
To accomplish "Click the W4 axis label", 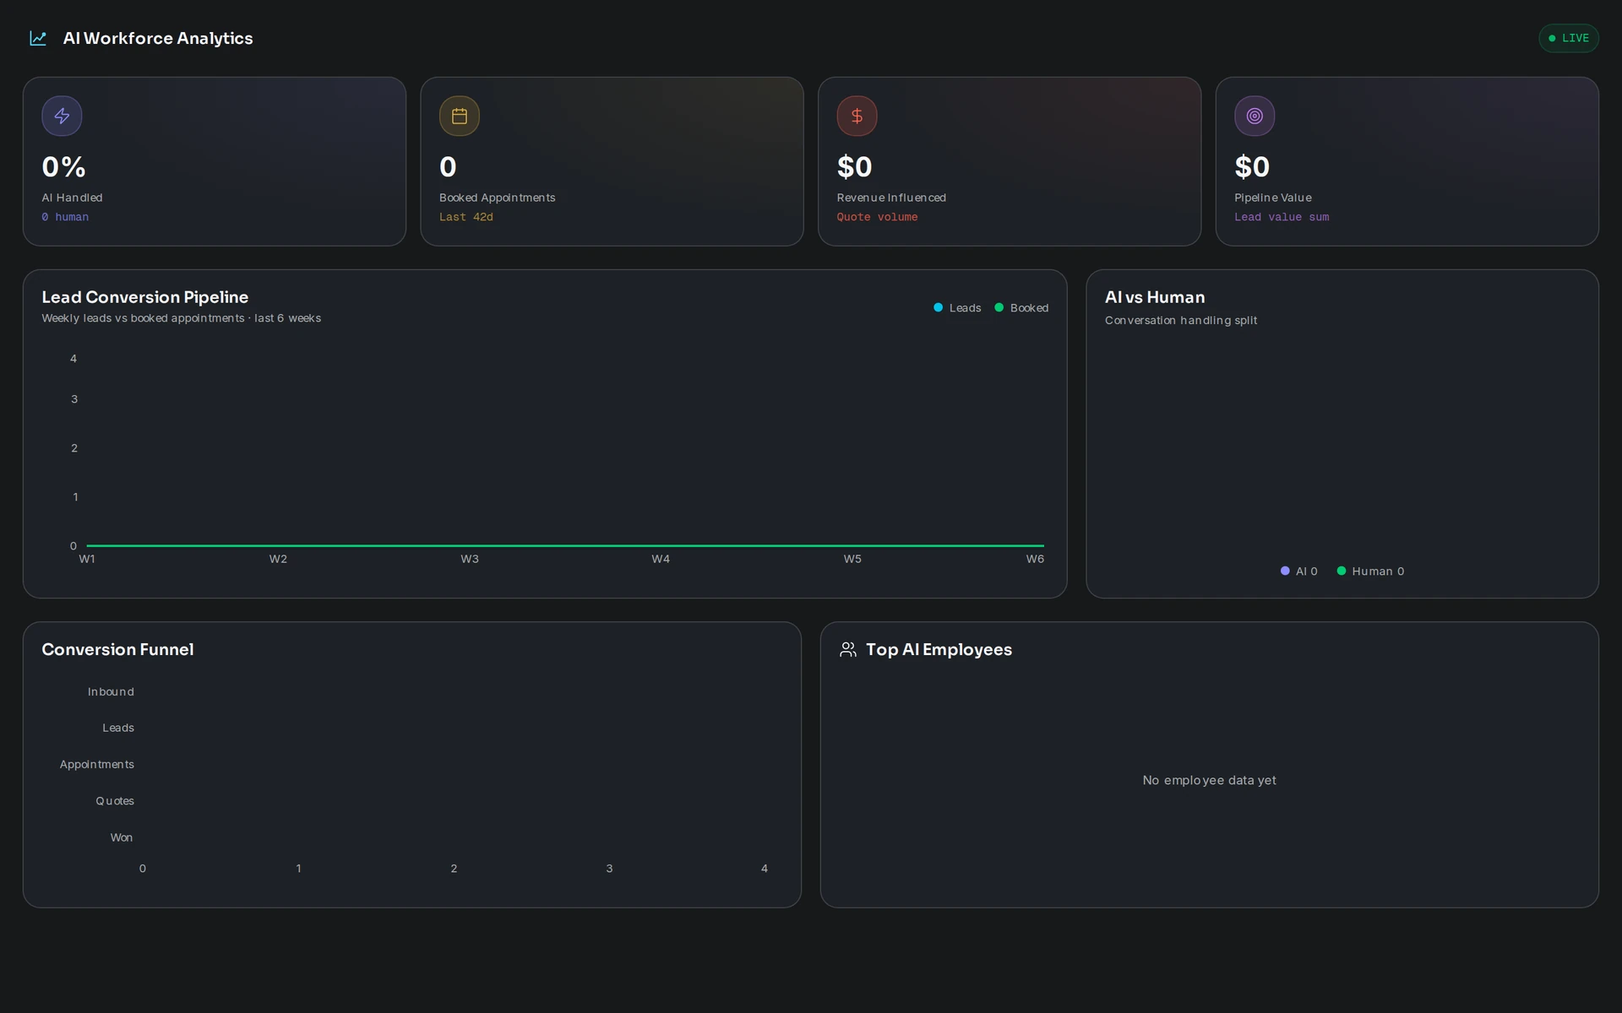I will [661, 559].
